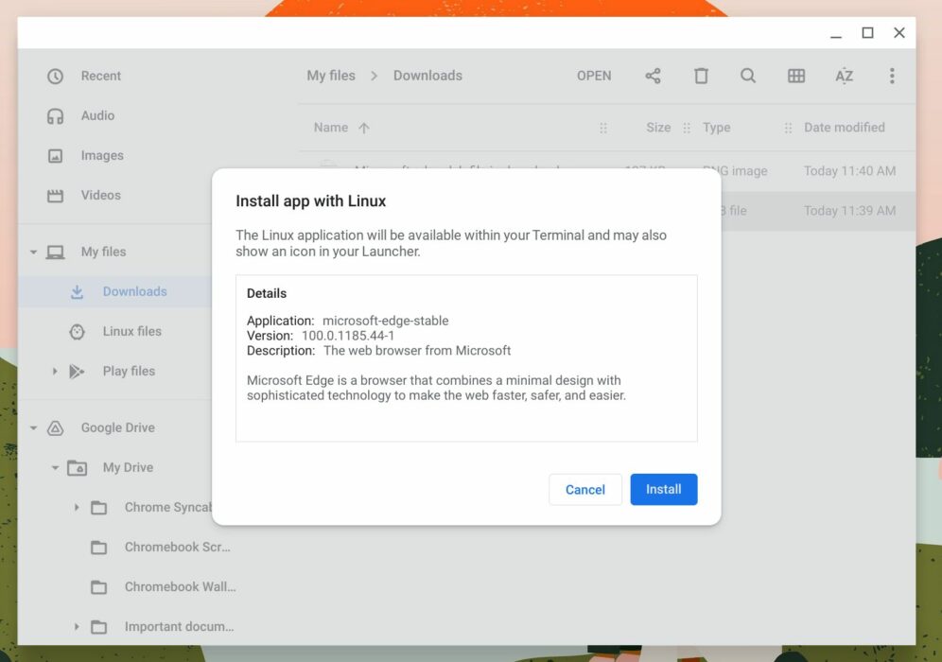Collapse the My files tree
The width and height of the screenshot is (942, 662).
tap(33, 252)
